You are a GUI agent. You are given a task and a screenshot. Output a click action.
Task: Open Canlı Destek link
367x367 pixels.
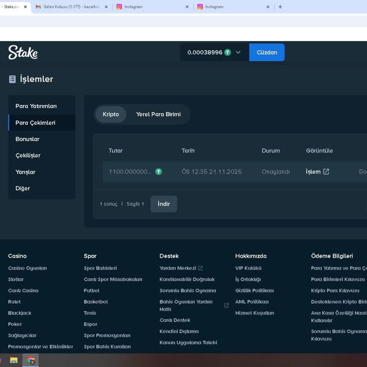point(175,320)
